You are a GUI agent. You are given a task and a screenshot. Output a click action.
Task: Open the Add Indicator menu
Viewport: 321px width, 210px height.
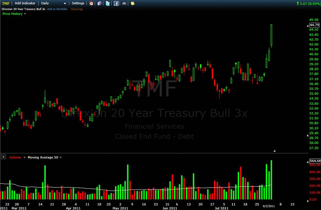pos(25,3)
